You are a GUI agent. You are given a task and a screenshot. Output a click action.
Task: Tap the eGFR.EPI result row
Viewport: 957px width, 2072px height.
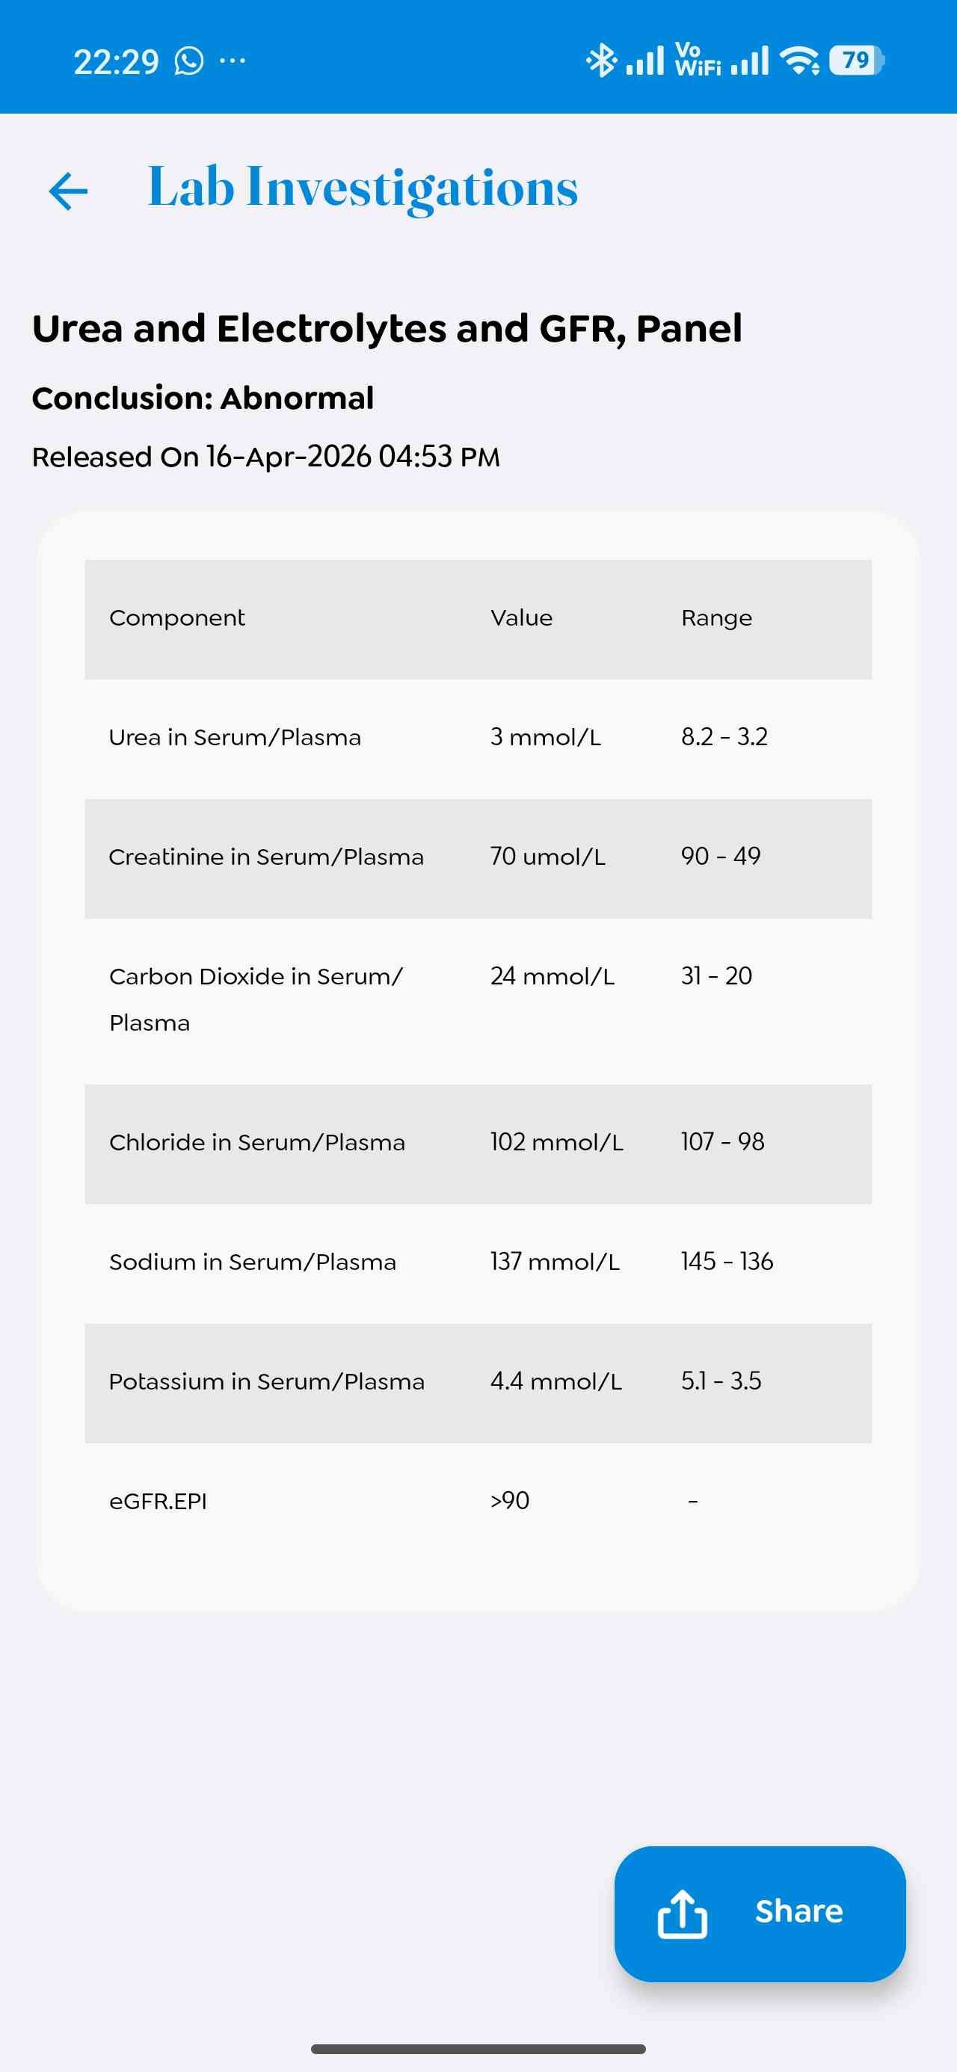(x=478, y=1501)
